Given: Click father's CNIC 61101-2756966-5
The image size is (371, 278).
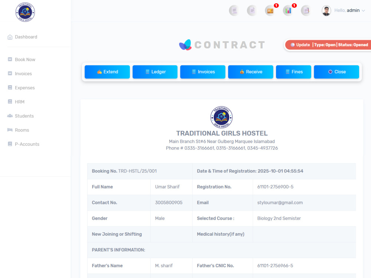Looking at the screenshot, I should (x=275, y=266).
